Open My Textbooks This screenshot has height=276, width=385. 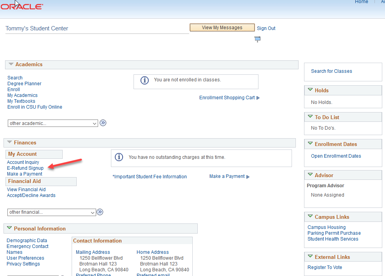[21, 101]
